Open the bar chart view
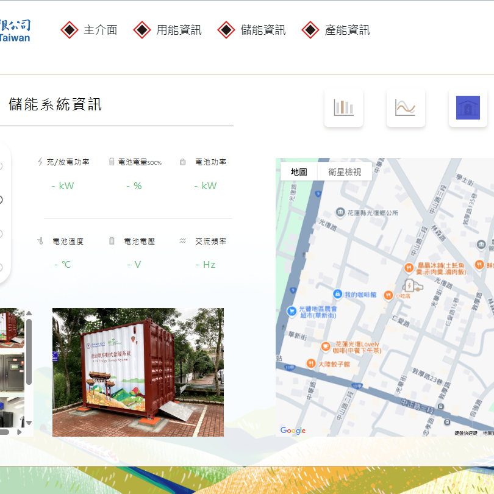 tap(343, 108)
